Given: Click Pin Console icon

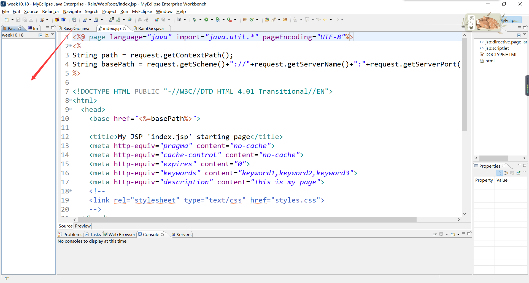Looking at the screenshot, I should [x=435, y=234].
